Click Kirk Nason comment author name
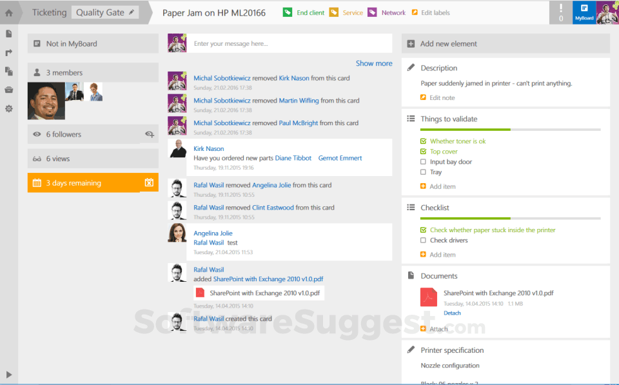The height and width of the screenshot is (385, 619). (x=208, y=149)
